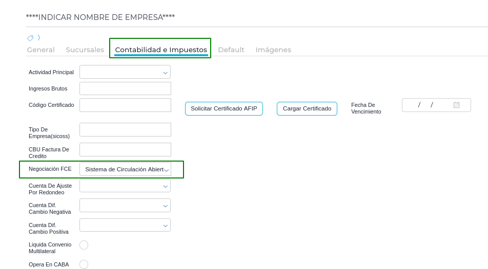Click Solicitar Certificado AFIP button
The image size is (488, 269).
[x=224, y=108]
